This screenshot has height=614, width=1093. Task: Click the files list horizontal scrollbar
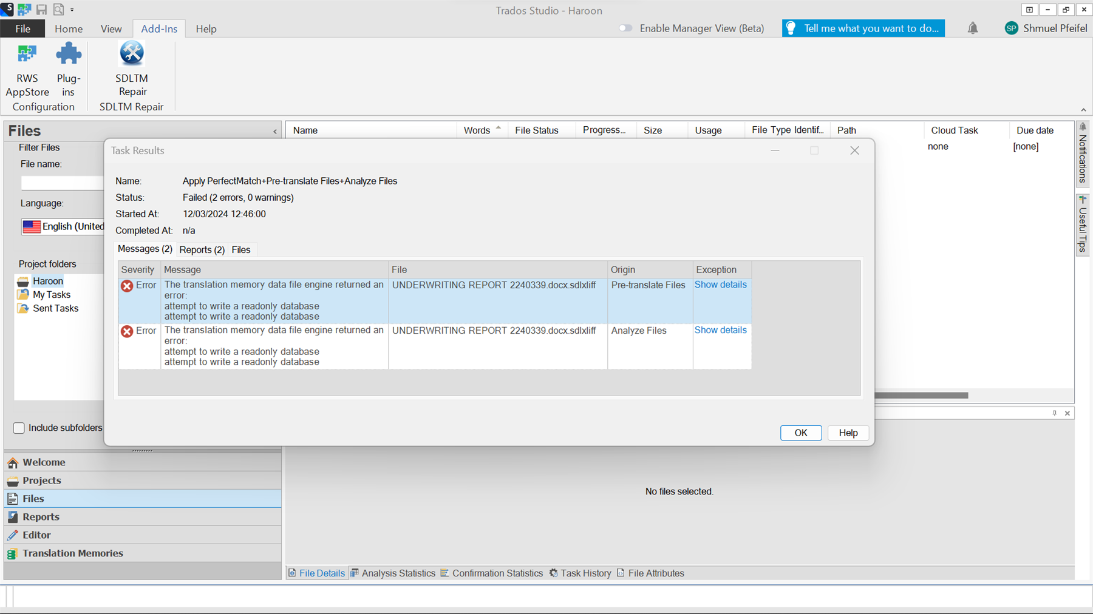point(921,396)
